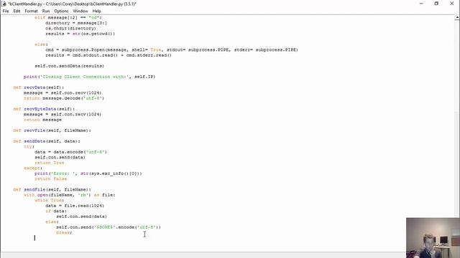460x258 pixels.
Task: Open the Help menu
Action: (96, 11)
